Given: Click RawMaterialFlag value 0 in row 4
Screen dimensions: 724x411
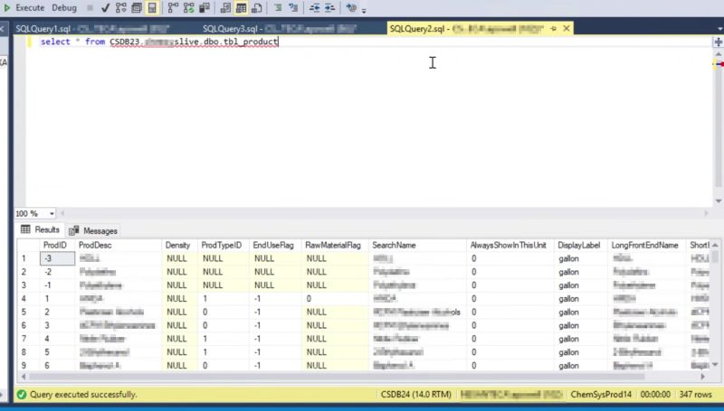Looking at the screenshot, I should point(335,299).
